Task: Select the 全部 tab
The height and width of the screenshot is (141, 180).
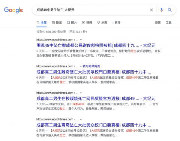Action: [42, 22]
